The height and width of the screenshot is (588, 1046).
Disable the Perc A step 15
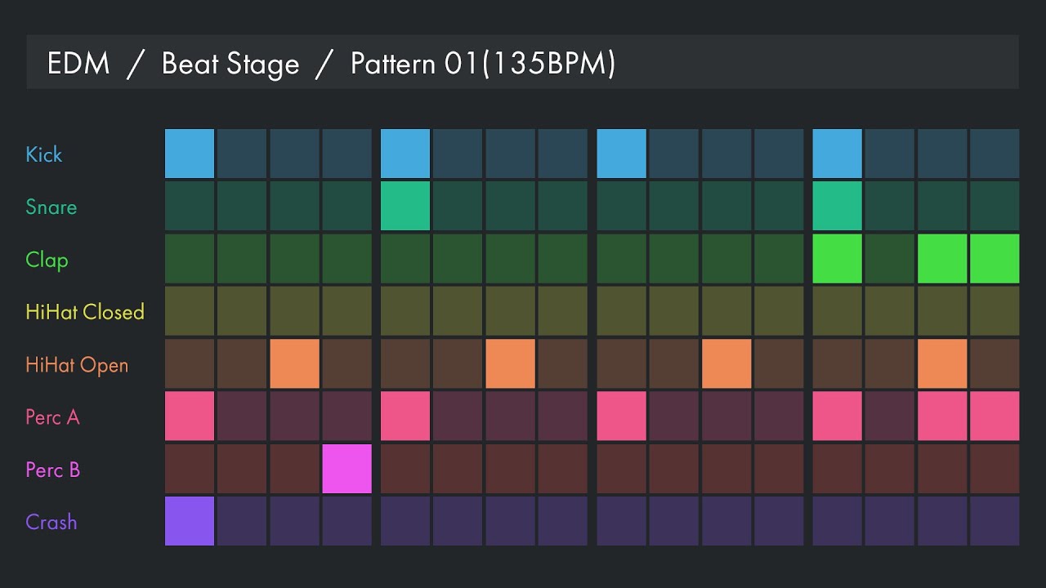(942, 416)
